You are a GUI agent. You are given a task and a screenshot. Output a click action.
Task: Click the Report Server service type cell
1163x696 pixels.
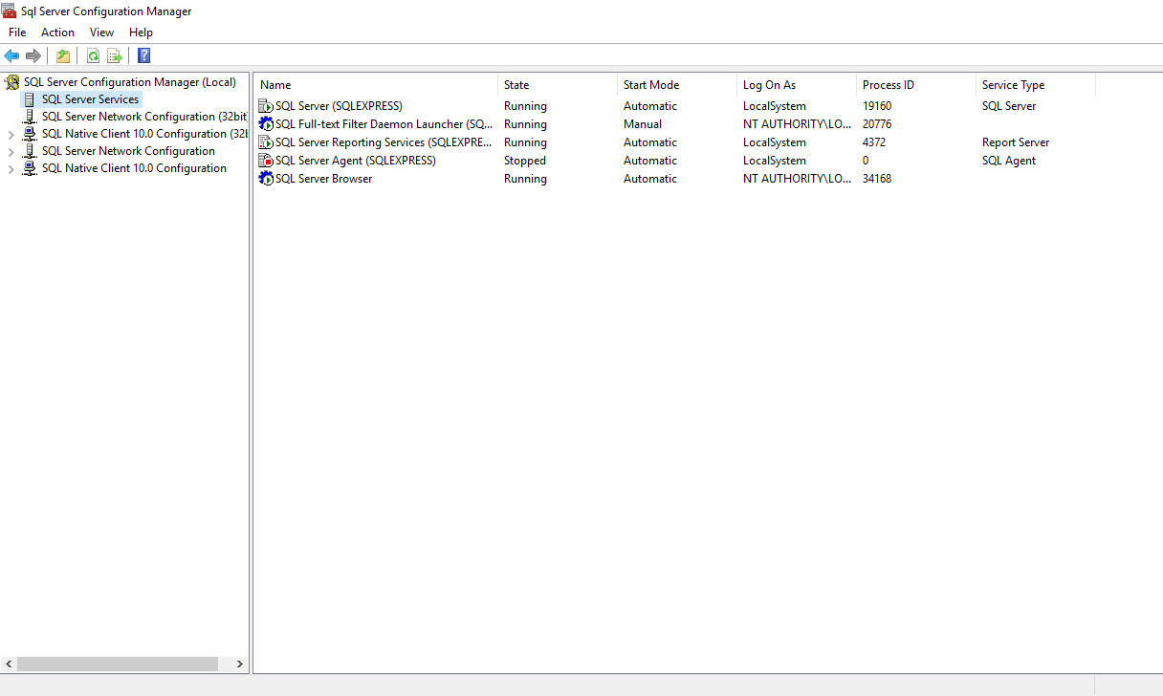(1016, 142)
